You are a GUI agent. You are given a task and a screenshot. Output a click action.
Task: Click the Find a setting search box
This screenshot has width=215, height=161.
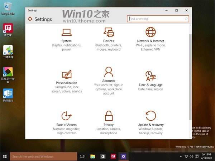158,19
